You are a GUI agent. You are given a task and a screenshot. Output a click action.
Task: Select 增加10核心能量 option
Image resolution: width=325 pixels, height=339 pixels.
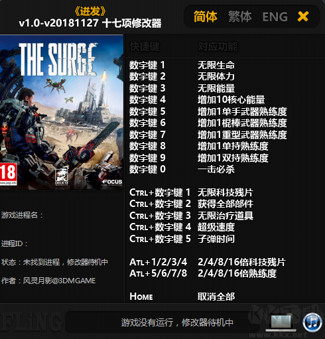[231, 100]
